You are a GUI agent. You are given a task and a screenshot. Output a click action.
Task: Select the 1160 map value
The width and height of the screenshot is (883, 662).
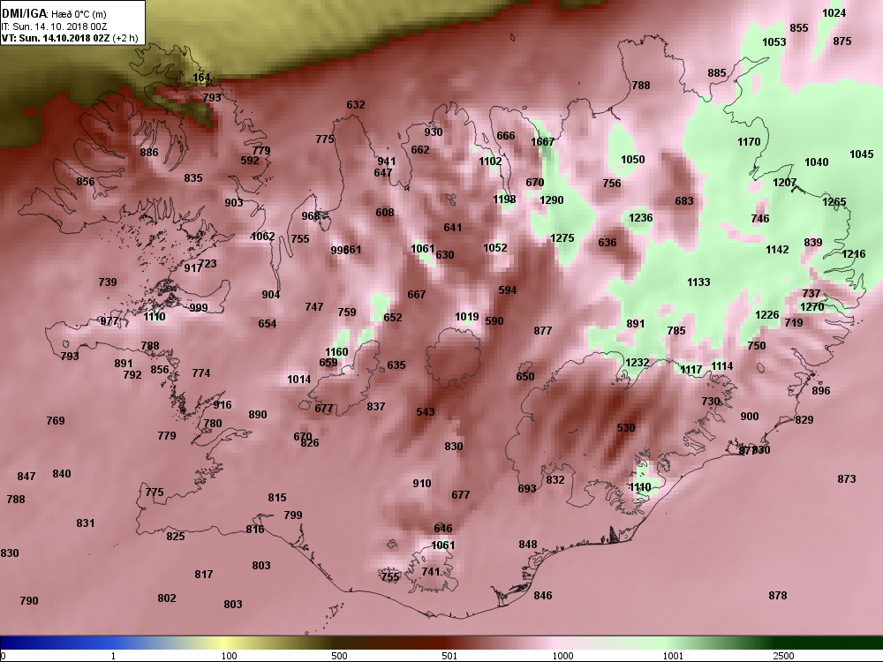(336, 352)
